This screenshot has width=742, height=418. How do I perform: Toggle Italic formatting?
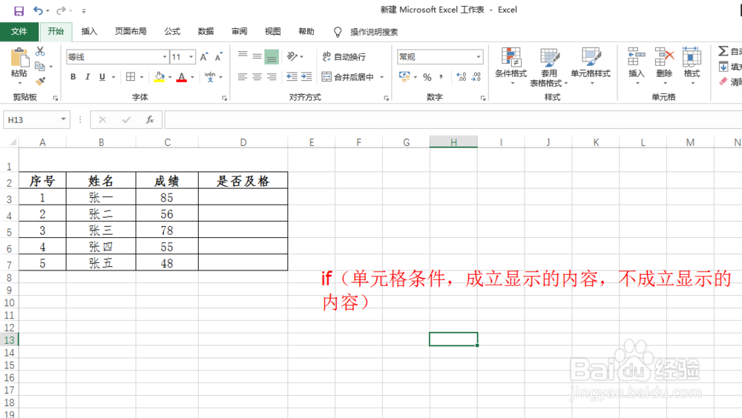pos(88,76)
